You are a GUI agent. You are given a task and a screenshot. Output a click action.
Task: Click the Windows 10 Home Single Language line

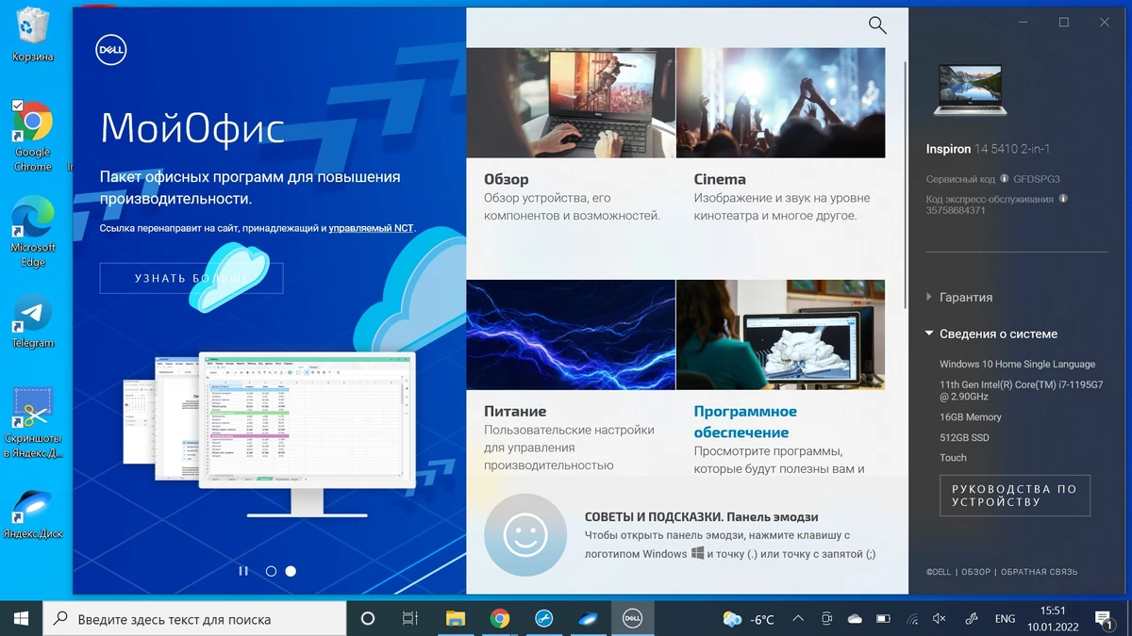pyautogui.click(x=1017, y=364)
